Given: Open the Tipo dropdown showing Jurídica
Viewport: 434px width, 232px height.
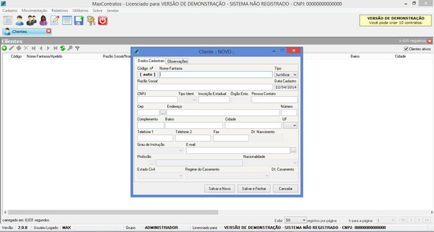Looking at the screenshot, I should [286, 75].
